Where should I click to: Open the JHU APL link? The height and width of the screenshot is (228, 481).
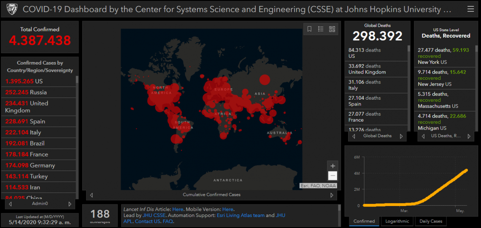[x=281, y=215]
